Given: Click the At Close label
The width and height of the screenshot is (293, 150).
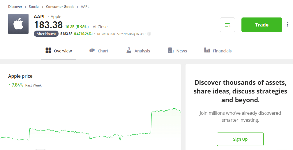Looking at the screenshot, I should pos(100,27).
